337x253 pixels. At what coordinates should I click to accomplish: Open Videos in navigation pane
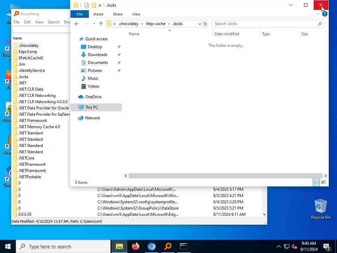click(x=93, y=86)
